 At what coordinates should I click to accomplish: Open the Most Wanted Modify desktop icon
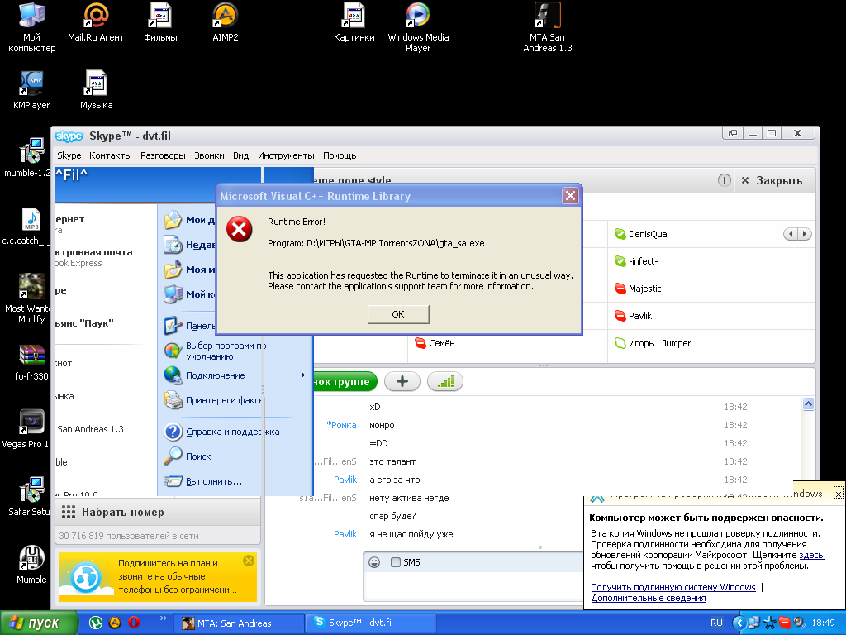point(31,298)
